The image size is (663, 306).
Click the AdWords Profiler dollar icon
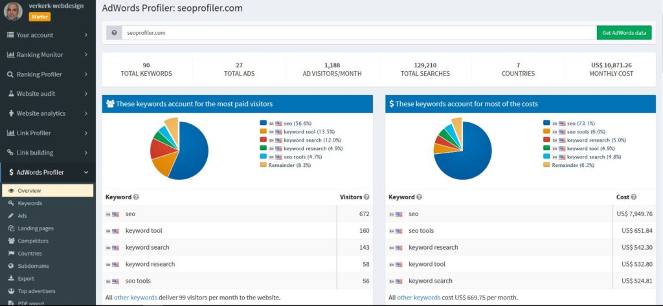click(x=11, y=173)
